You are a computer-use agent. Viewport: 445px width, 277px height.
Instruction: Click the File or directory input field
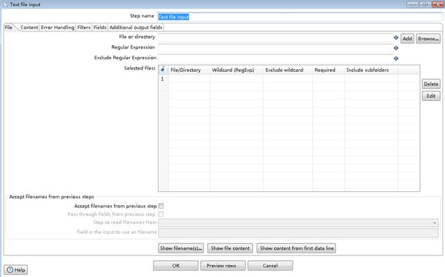pos(275,38)
